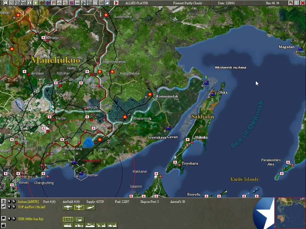Screen dimensions: 306x229
Task: Go to previous base before Suchan
Action: point(9,201)
